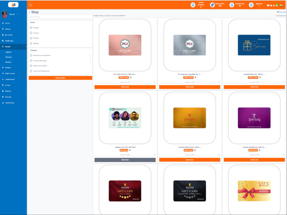Check the Fastrack brand filter

coord(31,38)
